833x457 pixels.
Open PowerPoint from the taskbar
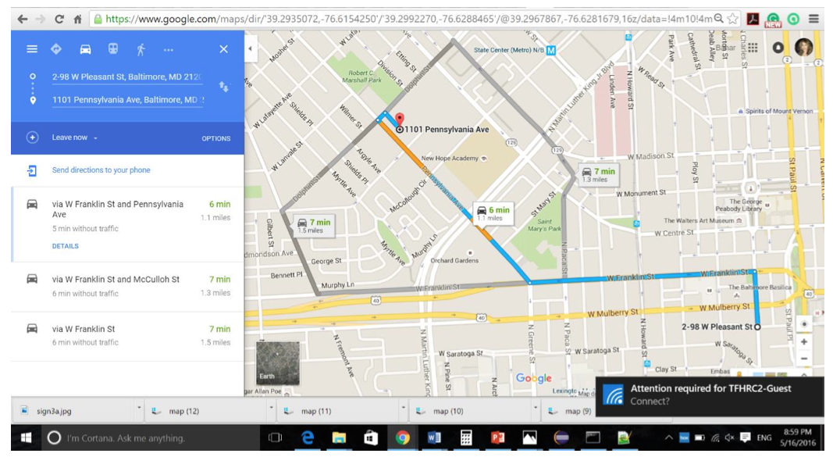pyautogui.click(x=497, y=437)
